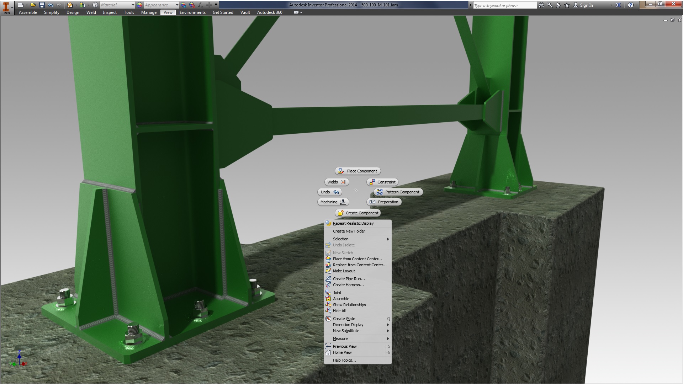Choose Create New Folder from context menu
The image size is (683, 384).
pyautogui.click(x=349, y=231)
